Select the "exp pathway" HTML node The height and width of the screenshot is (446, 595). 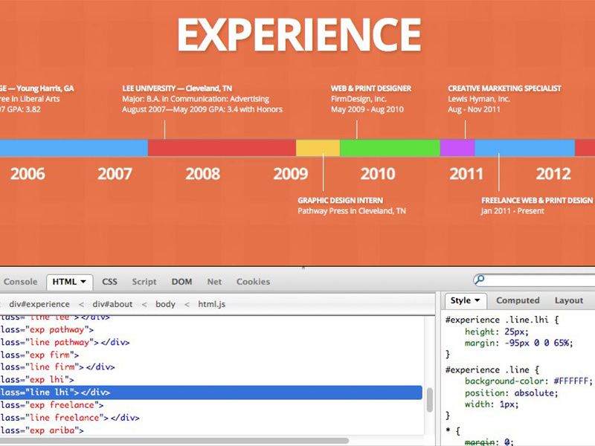47,329
